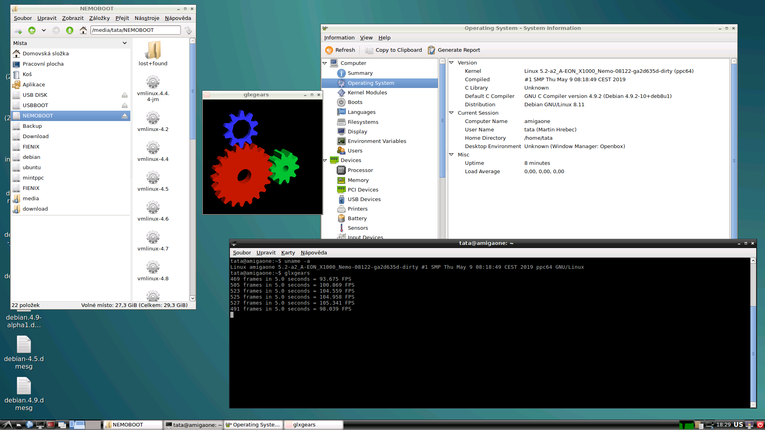This screenshot has width=765, height=430.
Task: Open the Záložky menu
Action: pyautogui.click(x=99, y=18)
